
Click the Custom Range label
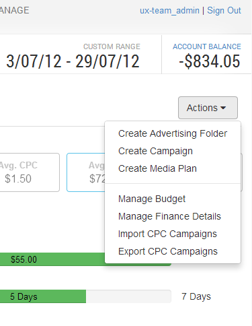click(112, 46)
